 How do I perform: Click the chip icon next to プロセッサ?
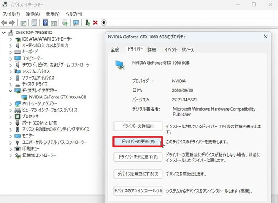tap(17, 116)
